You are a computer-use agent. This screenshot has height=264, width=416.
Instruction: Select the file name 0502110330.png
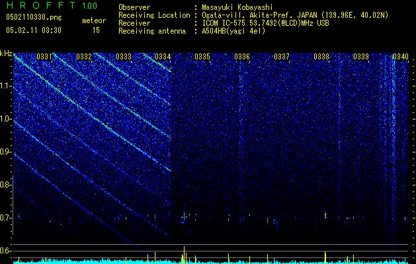click(34, 17)
